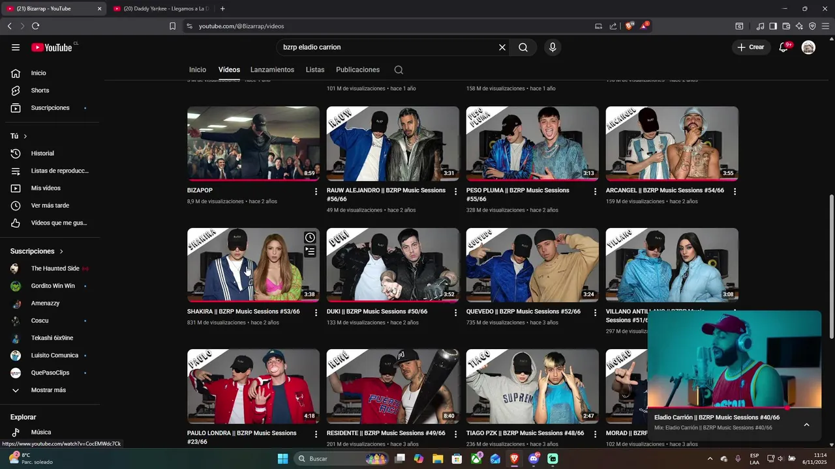
Task: Click the page vertical scrollbar
Action: (x=831, y=266)
